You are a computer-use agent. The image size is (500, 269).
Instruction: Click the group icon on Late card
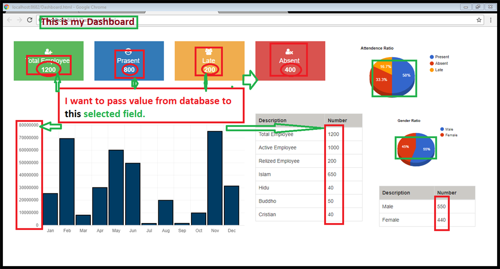pos(209,51)
